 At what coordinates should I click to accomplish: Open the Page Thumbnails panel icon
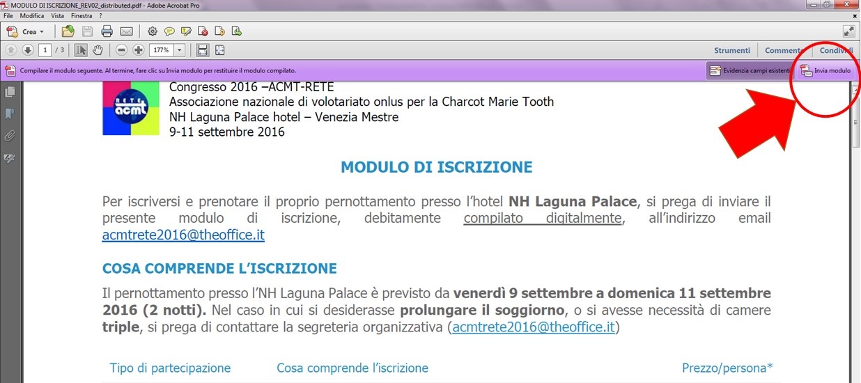coord(10,92)
